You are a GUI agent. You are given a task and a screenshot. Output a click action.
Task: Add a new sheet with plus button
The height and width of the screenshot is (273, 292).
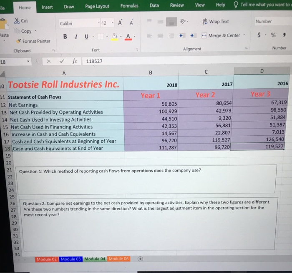141,259
